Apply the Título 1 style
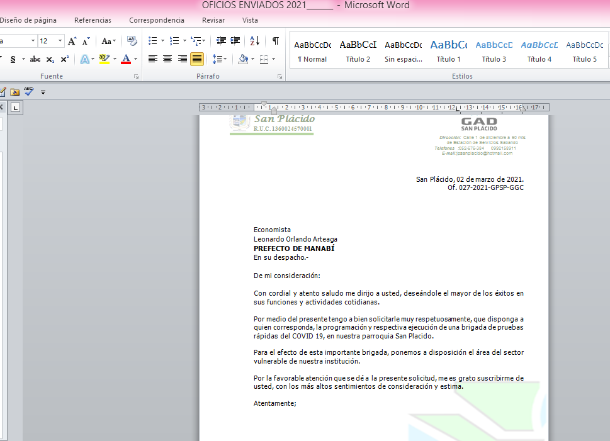The height and width of the screenshot is (441, 610). pos(449,50)
